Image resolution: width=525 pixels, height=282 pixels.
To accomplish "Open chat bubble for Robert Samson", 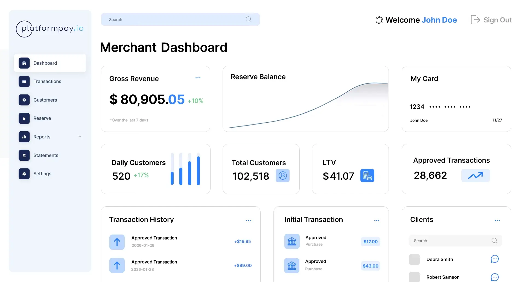I will tap(495, 277).
